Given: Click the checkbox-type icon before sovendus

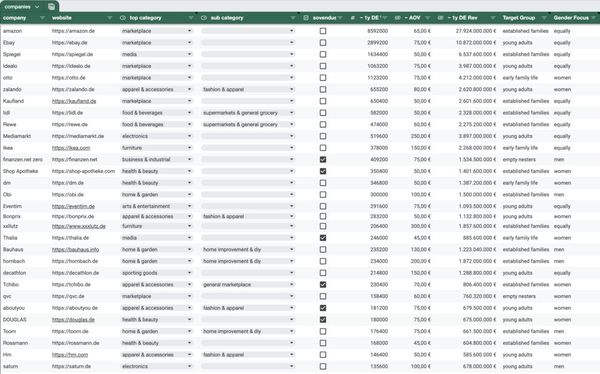Looking at the screenshot, I should click(x=306, y=18).
